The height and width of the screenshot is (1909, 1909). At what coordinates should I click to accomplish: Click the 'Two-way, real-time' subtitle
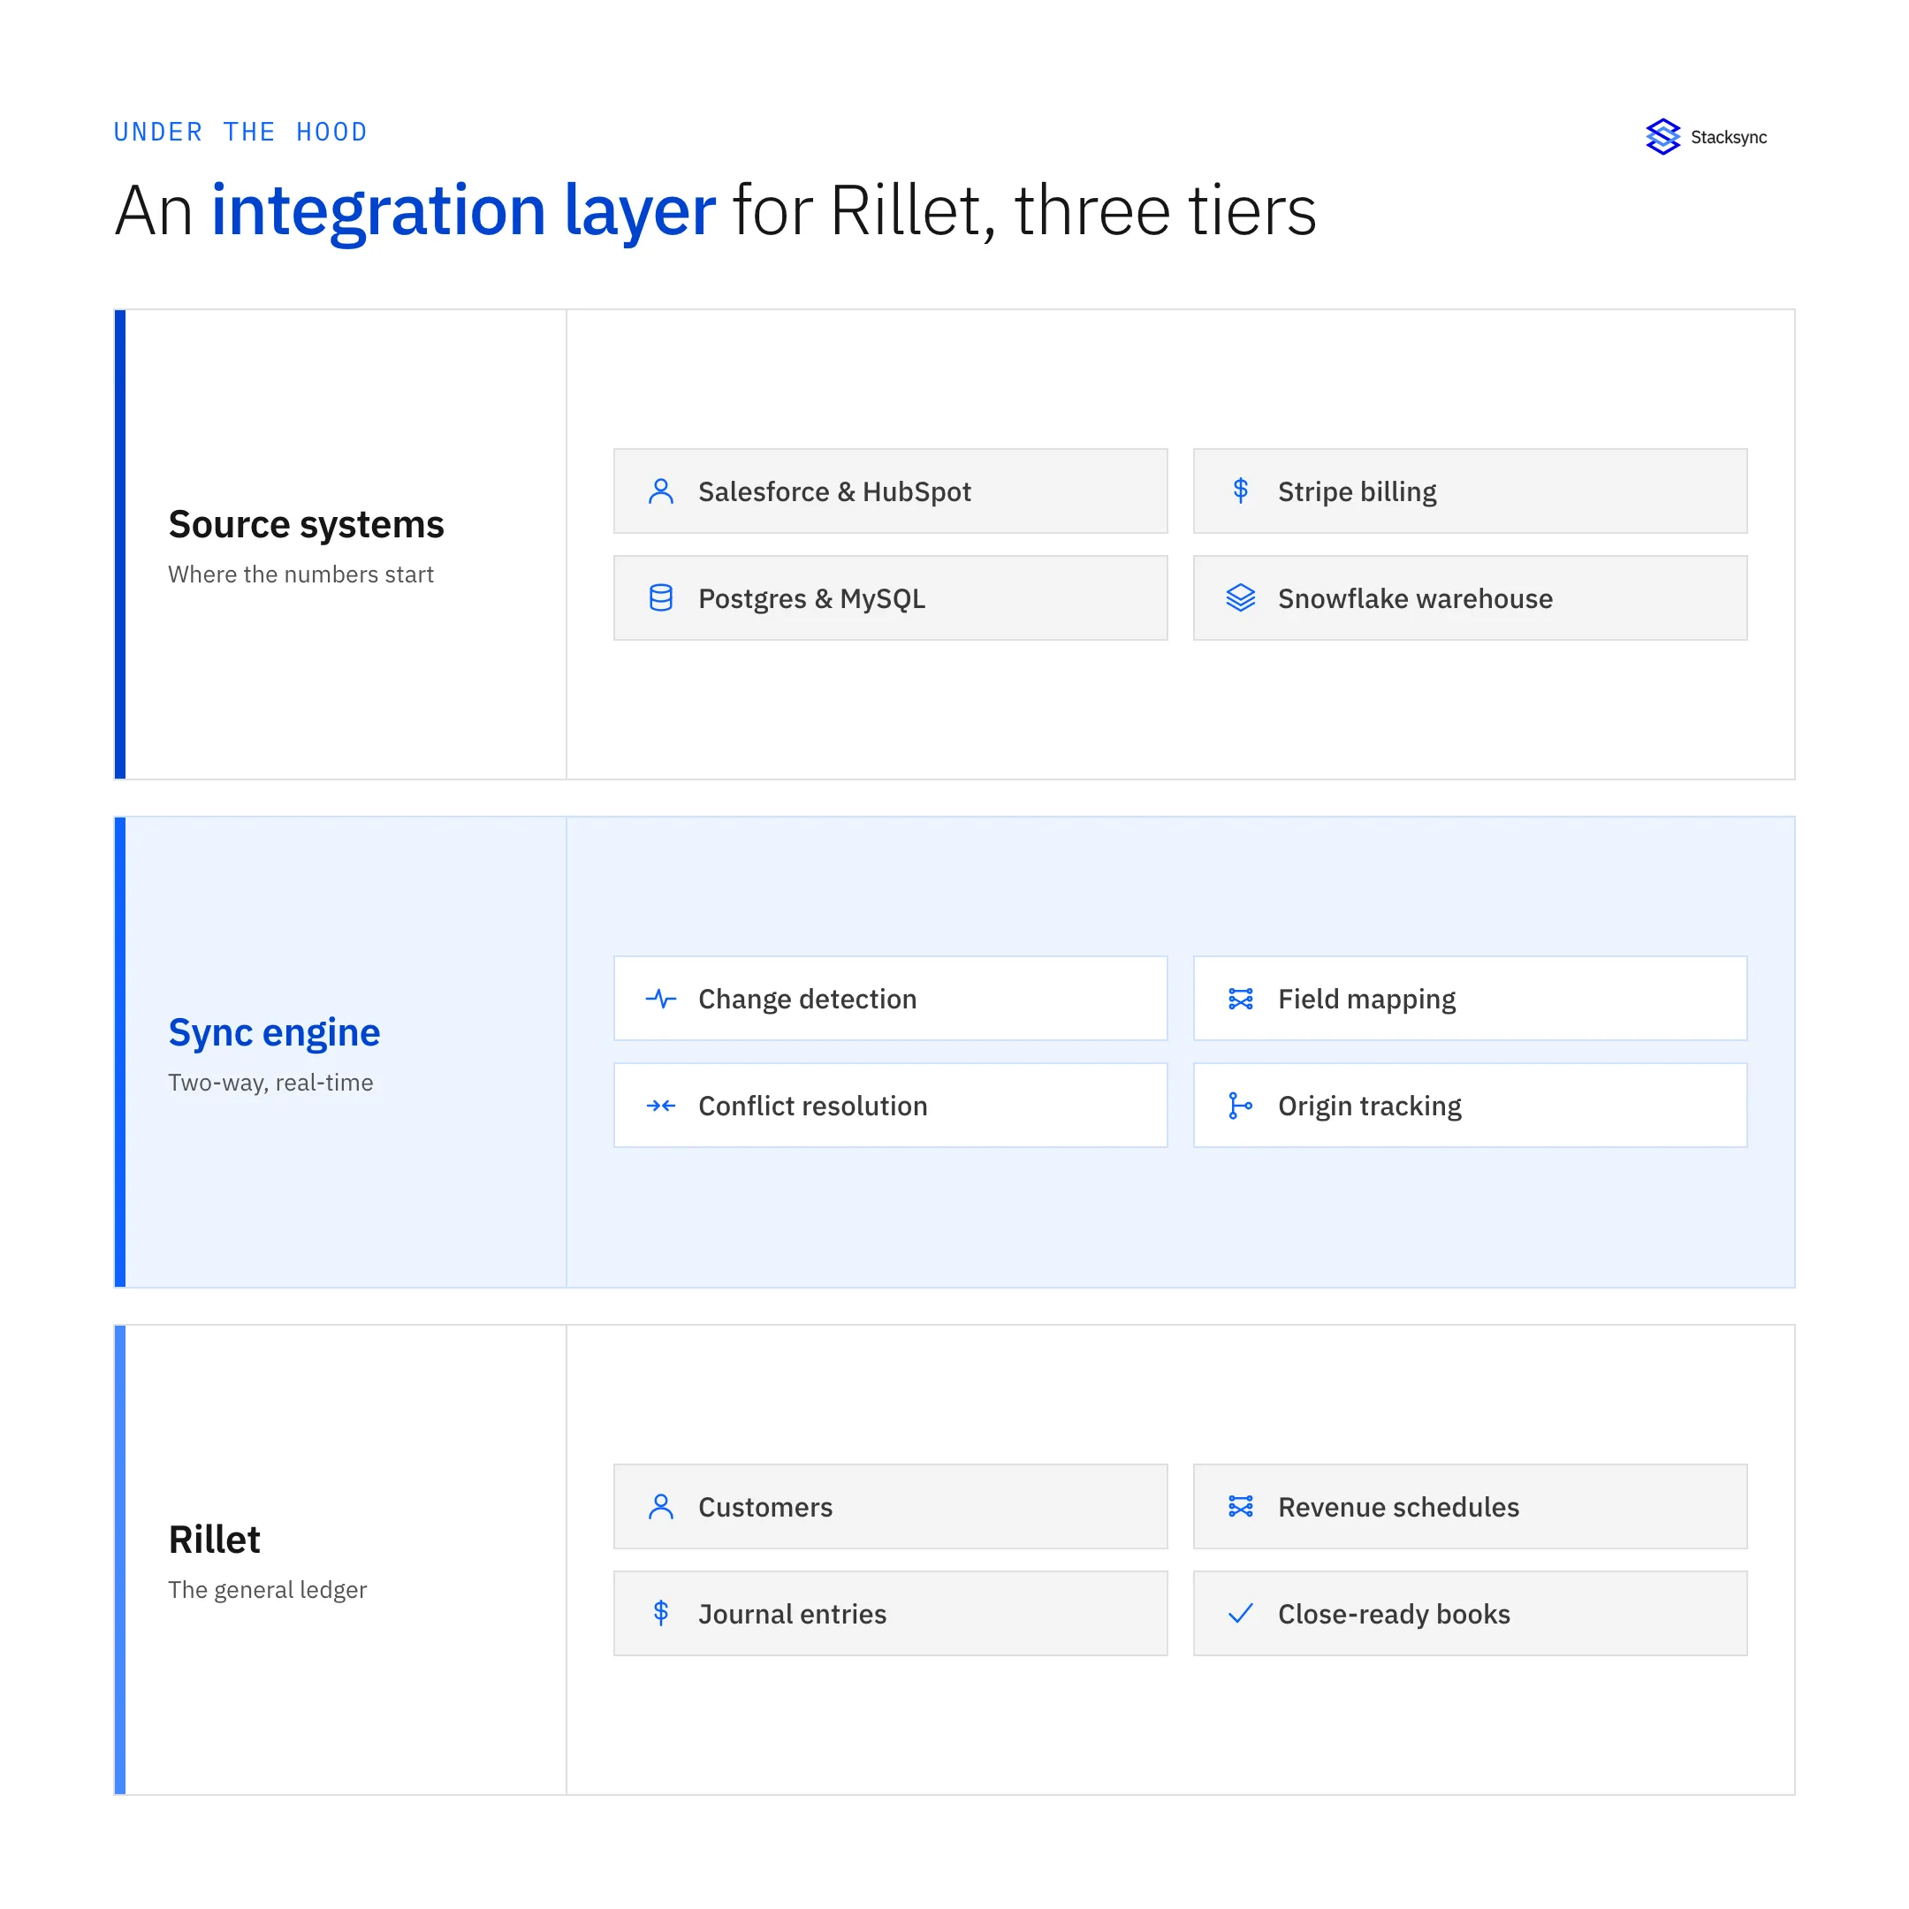(270, 1082)
